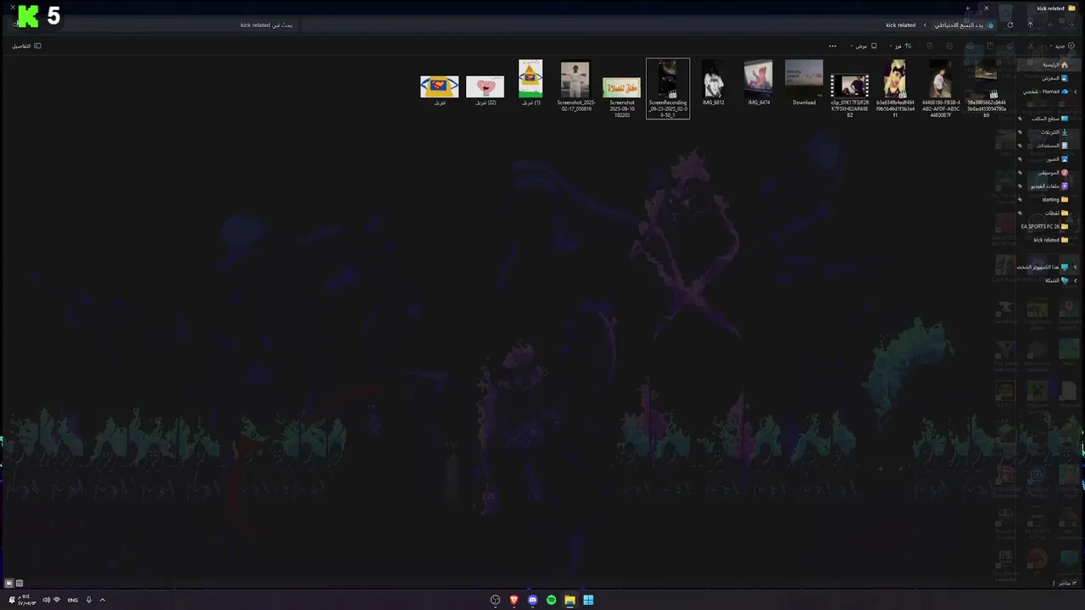Expand the Network (الشبكة) tree node
Image resolution: width=1085 pixels, height=610 pixels.
1075,280
